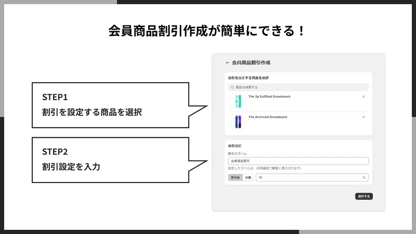Click the discount value field showing 10

[312, 177]
